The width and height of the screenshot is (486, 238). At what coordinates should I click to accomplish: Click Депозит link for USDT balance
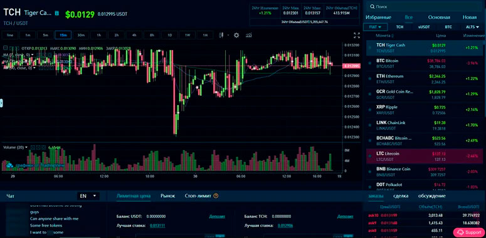217,216
